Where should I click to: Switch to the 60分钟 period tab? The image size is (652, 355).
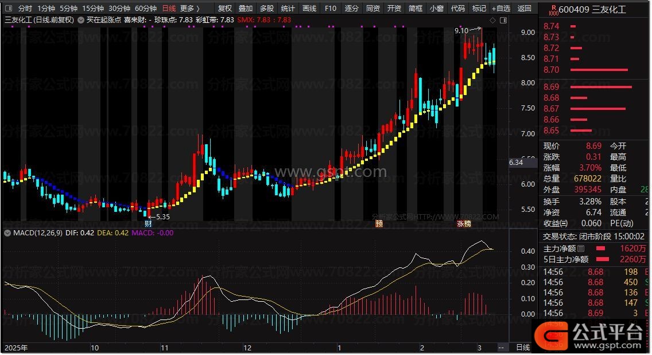[x=146, y=9]
